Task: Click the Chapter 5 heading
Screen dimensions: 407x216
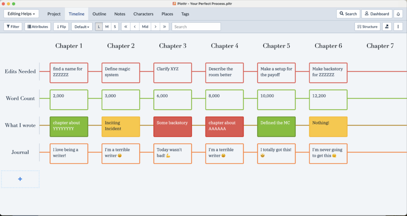Action: pos(277,46)
